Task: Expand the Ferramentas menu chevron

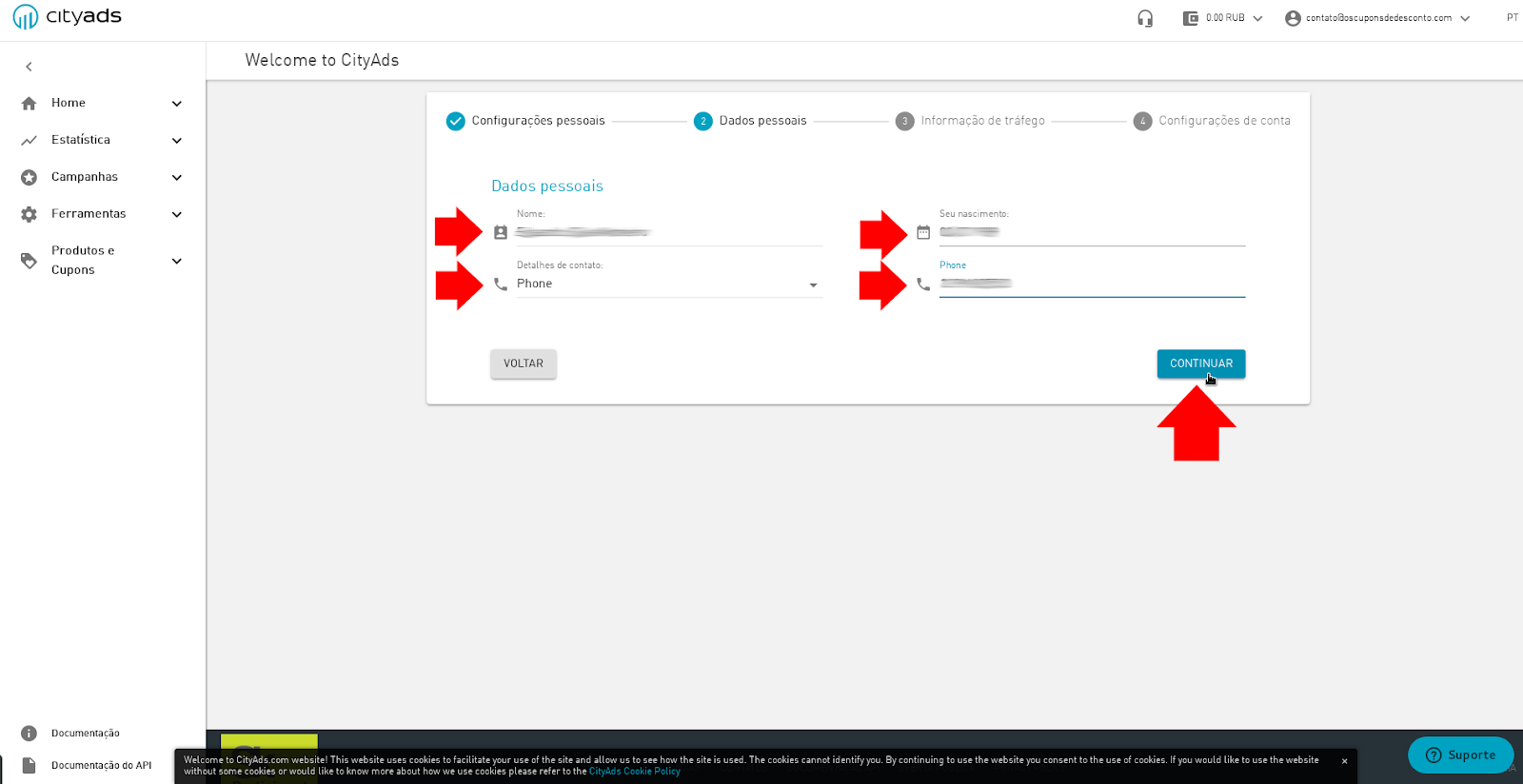Action: pos(176,214)
